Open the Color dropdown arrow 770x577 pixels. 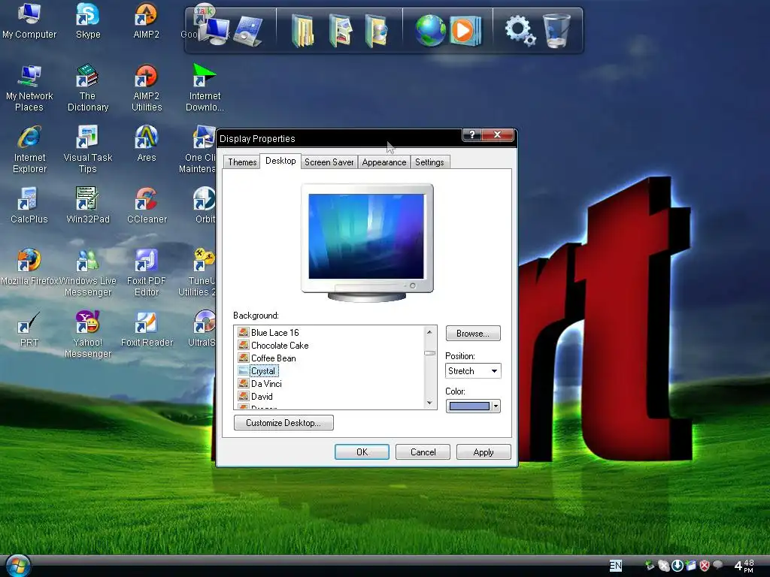pos(496,406)
